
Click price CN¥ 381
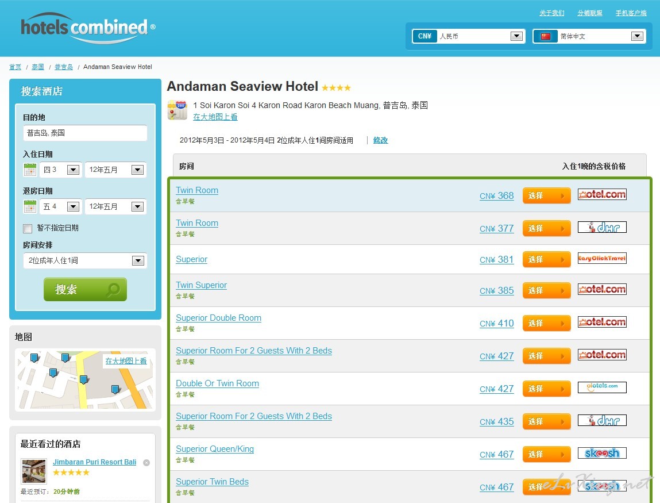pyautogui.click(x=497, y=260)
